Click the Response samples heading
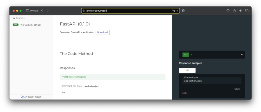The image size is (261, 112). click(191, 63)
